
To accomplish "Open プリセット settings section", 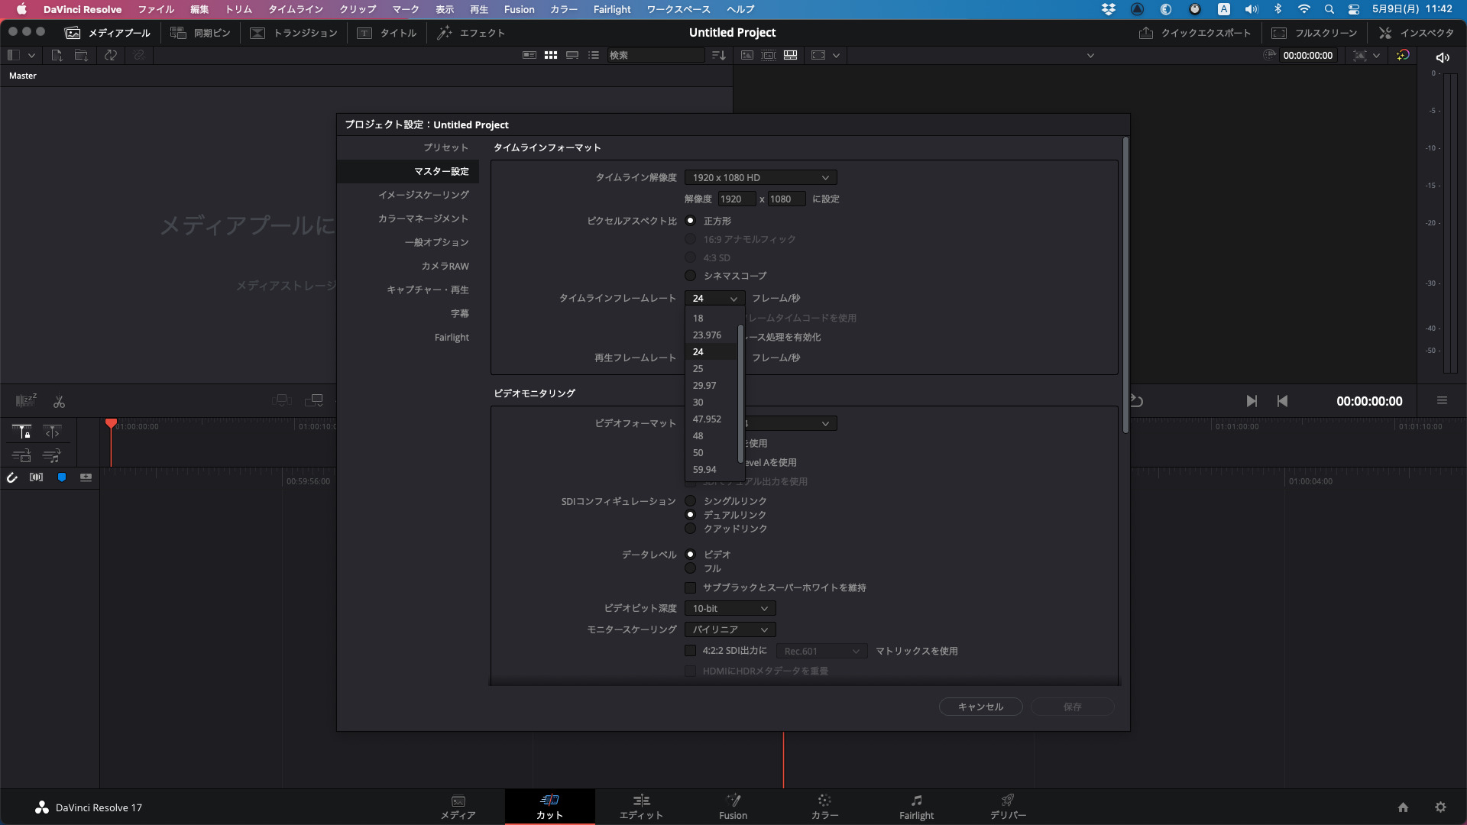I will pos(445,147).
